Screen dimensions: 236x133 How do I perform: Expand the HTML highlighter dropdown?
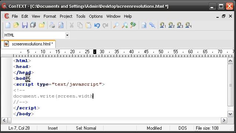tap(67, 35)
